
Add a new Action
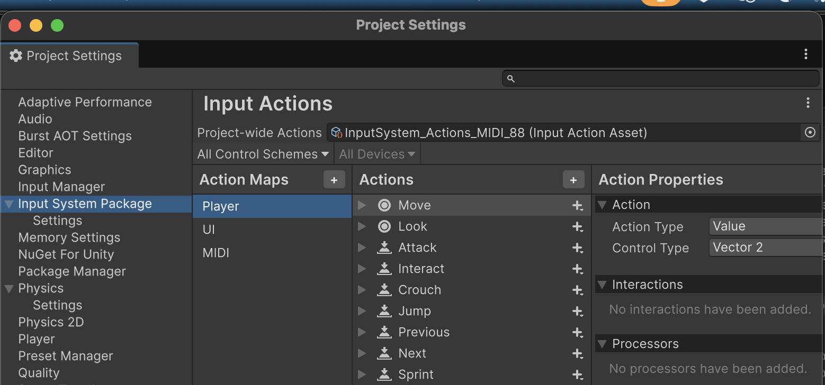pos(573,180)
